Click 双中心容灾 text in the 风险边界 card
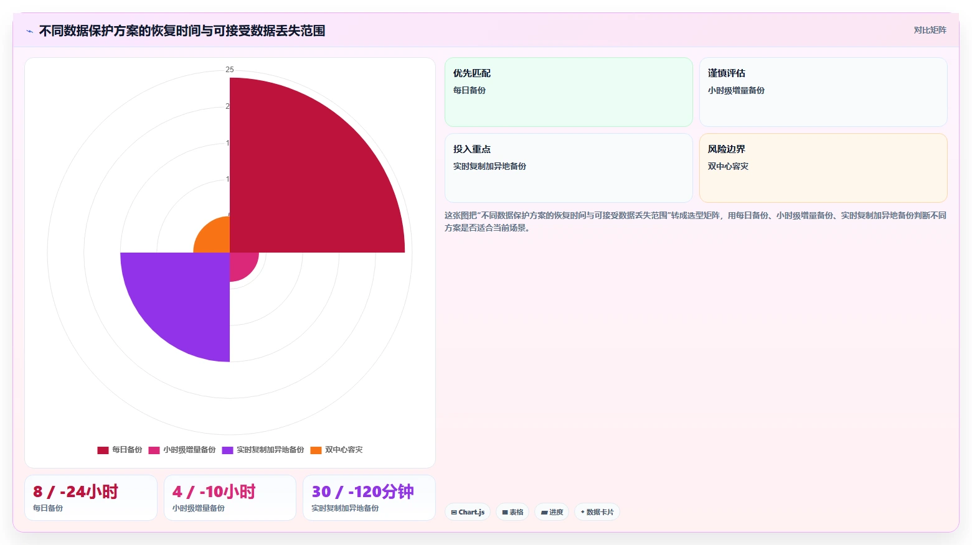 click(x=728, y=166)
